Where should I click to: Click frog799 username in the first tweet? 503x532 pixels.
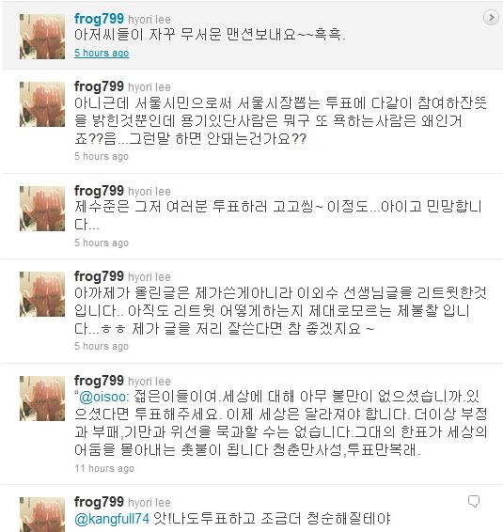(x=99, y=19)
